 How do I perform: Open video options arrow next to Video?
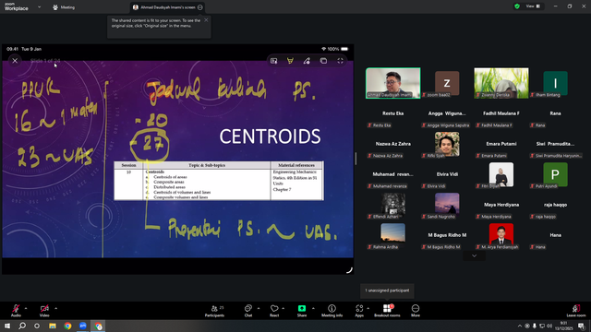[x=55, y=308]
